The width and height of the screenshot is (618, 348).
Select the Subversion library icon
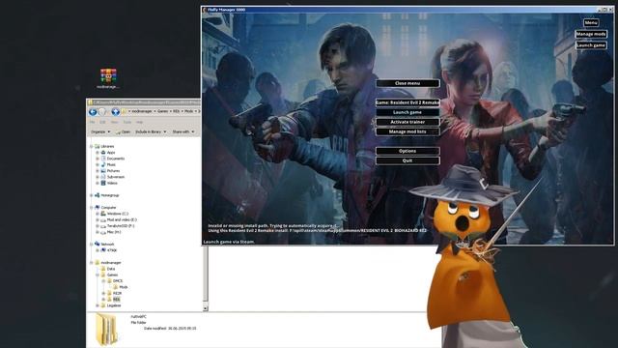click(103, 177)
